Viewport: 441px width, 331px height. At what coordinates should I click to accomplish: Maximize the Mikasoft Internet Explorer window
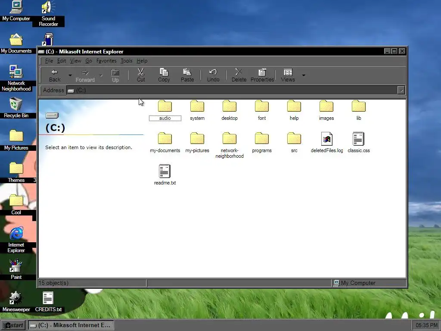(x=394, y=51)
